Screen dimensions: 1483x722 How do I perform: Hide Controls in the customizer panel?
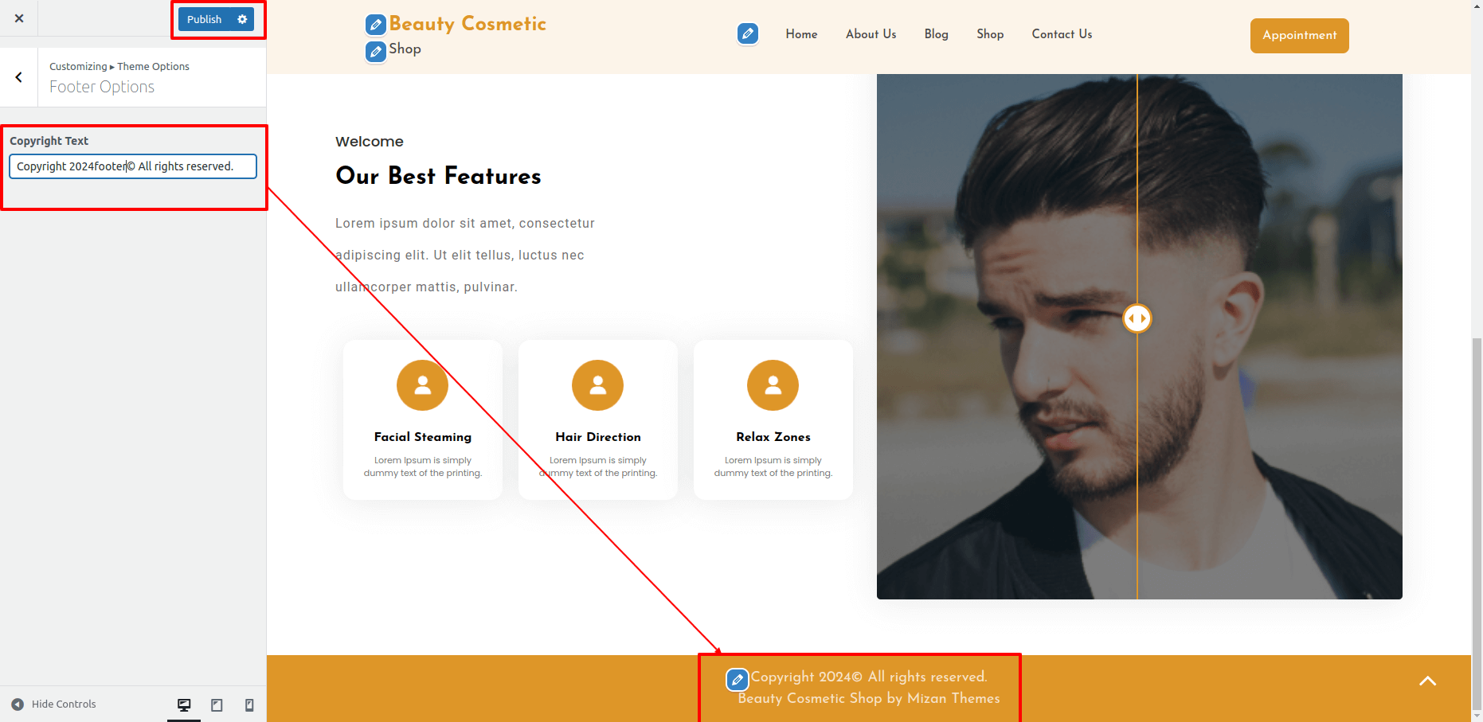[54, 704]
